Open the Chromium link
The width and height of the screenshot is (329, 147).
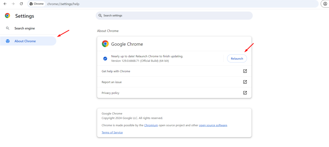click(151, 125)
